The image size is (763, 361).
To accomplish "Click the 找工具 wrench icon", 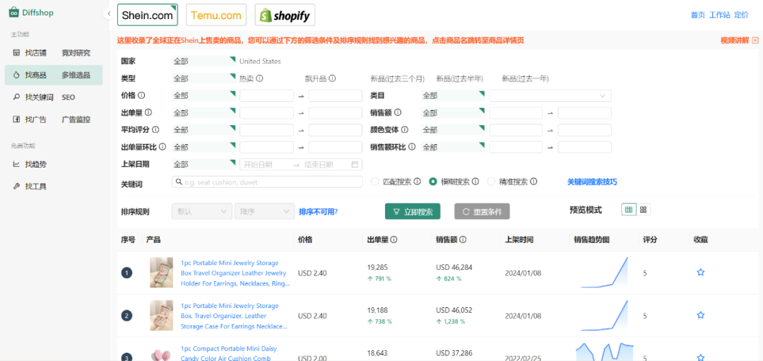I will point(16,187).
